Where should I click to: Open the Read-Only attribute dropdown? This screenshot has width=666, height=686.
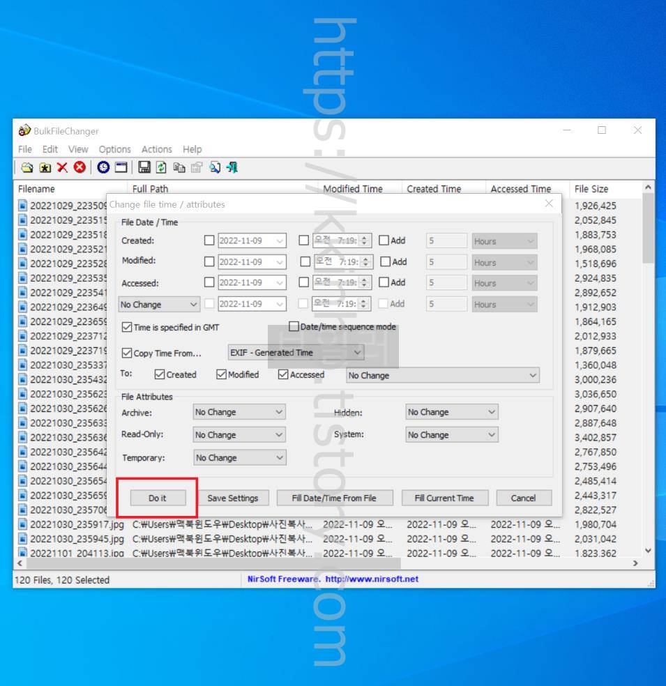239,435
